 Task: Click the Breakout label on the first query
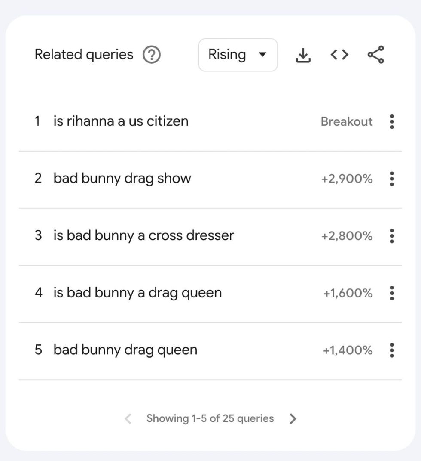point(347,122)
